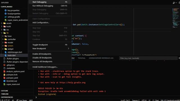
Task: Open .flutter-plugins file
Action: pyautogui.click(x=13, y=59)
